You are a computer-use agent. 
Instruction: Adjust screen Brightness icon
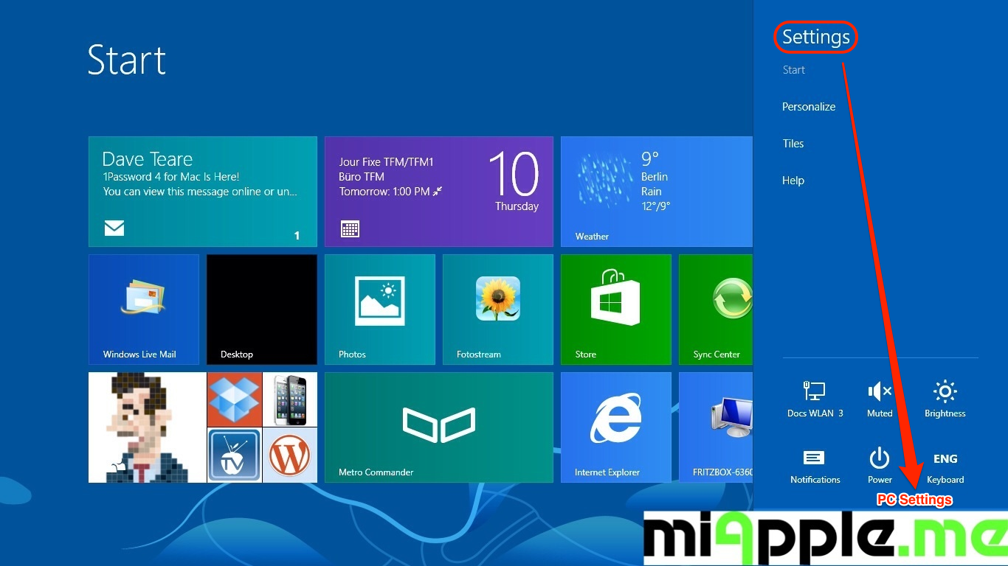click(x=945, y=399)
